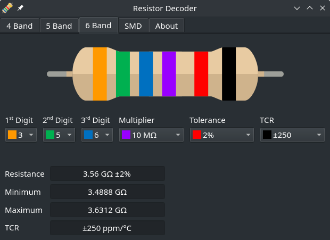Open the 2nd Digit color dropdown
Viewport: 330px width, 240px height.
click(59, 135)
